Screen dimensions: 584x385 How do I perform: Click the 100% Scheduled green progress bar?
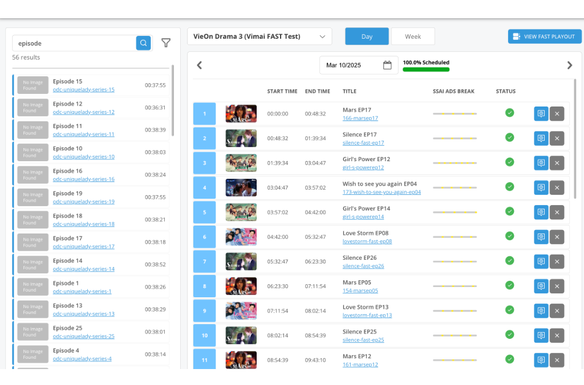[426, 69]
